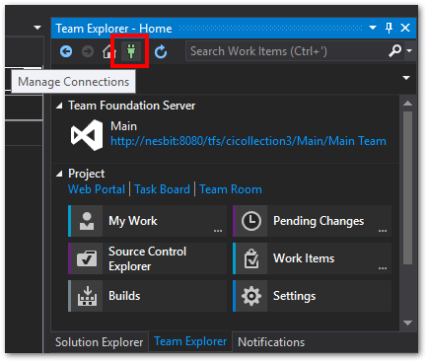Viewport: 427px width, 362px height.
Task: Click the search magnifier icon
Action: pos(394,51)
